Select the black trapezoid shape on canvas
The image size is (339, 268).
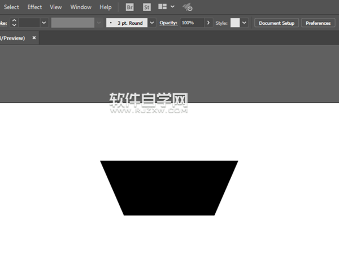[x=169, y=188]
